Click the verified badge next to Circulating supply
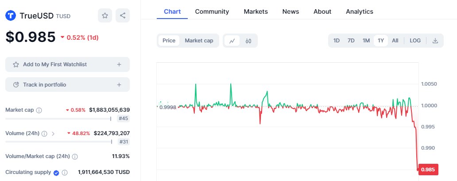 [x=56, y=173]
